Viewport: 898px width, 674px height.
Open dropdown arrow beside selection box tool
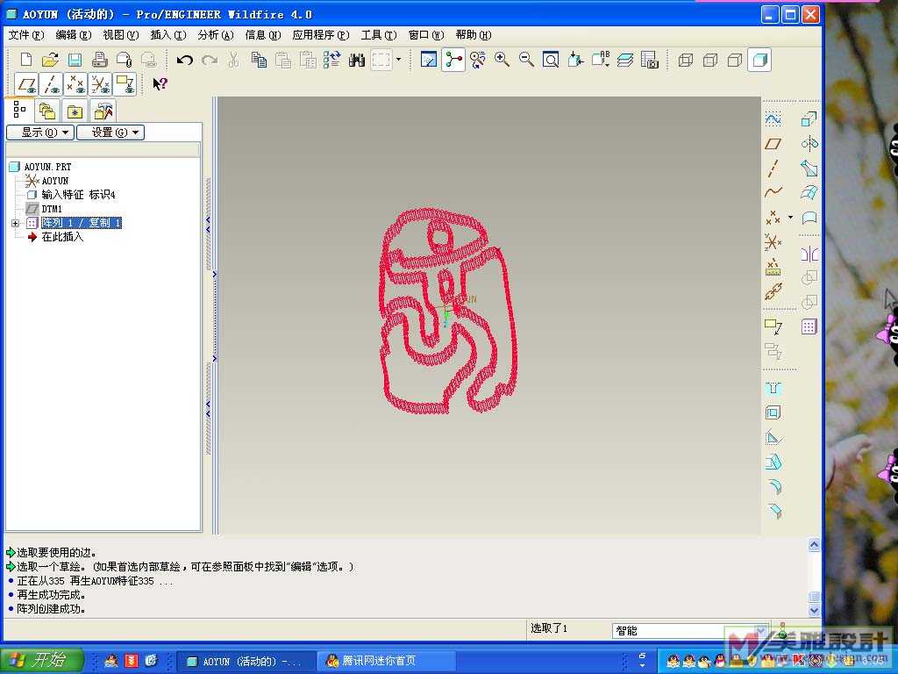coord(399,60)
